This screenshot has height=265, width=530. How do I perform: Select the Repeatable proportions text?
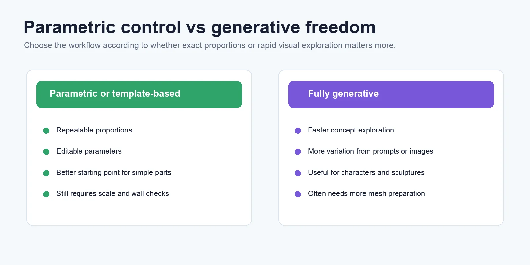click(x=94, y=130)
